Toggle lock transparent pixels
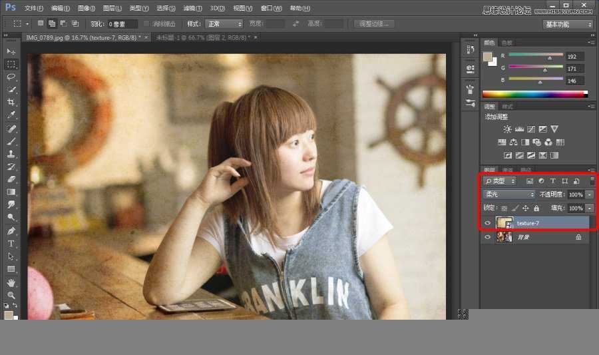This screenshot has height=355, width=599. pos(504,208)
